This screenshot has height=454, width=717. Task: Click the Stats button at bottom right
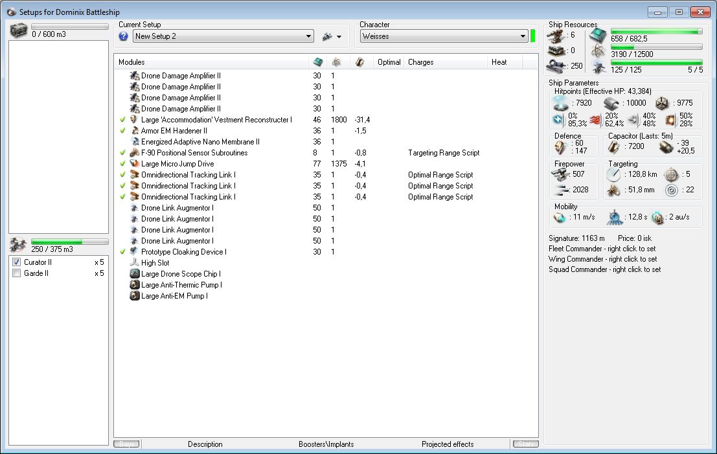pyautogui.click(x=526, y=444)
